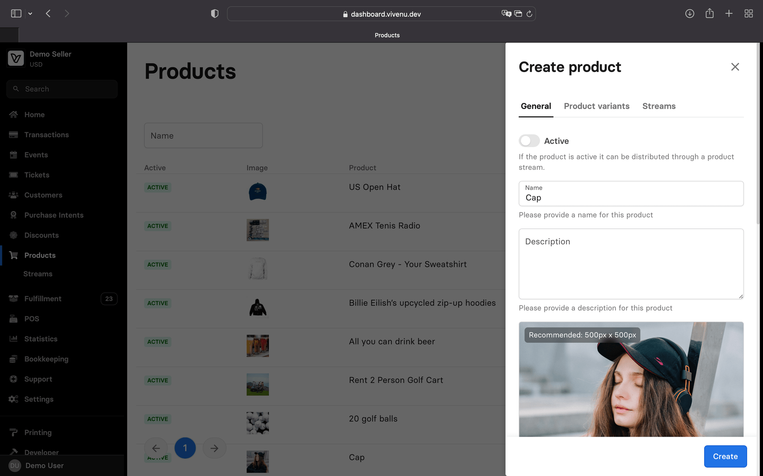Open a new Safari tab
Image resolution: width=763 pixels, height=476 pixels.
point(729,13)
